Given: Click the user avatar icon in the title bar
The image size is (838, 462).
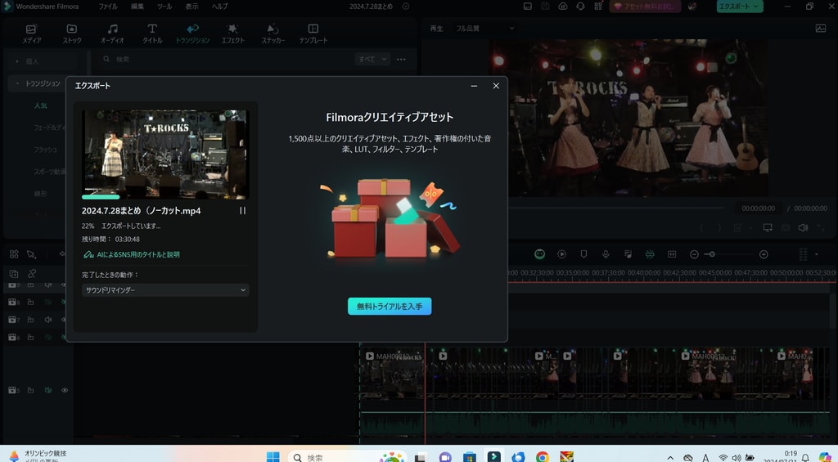Looking at the screenshot, I should [692, 7].
